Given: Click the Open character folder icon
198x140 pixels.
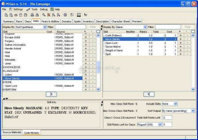Looking at the screenshot, I should (x=16, y=15).
